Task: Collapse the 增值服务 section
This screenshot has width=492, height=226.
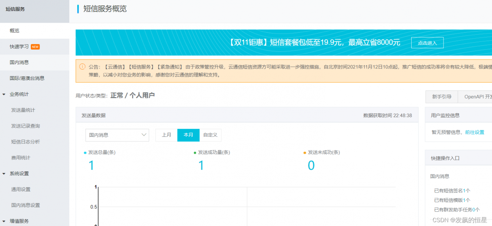Action: (x=4, y=221)
